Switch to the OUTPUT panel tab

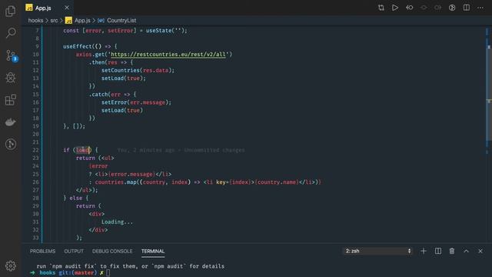point(74,252)
